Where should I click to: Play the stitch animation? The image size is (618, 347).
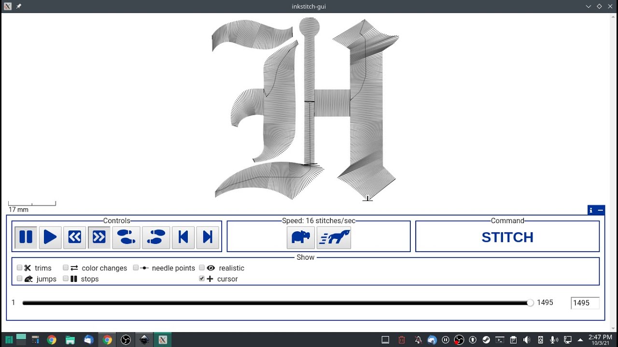pos(50,237)
